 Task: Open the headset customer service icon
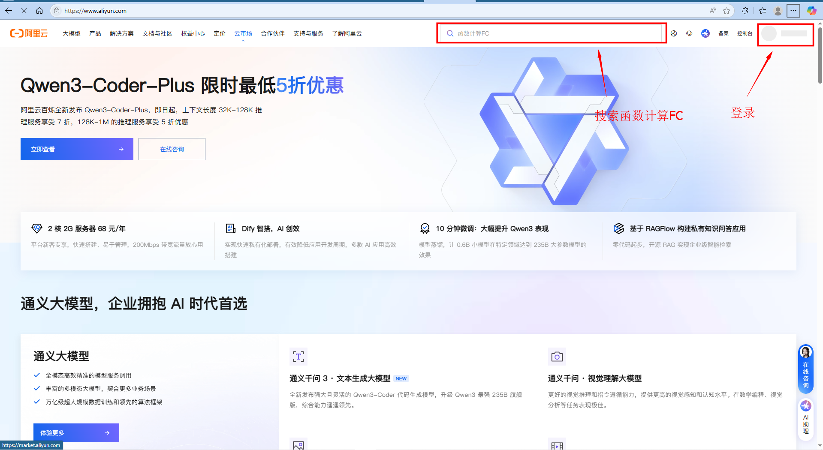coord(689,33)
